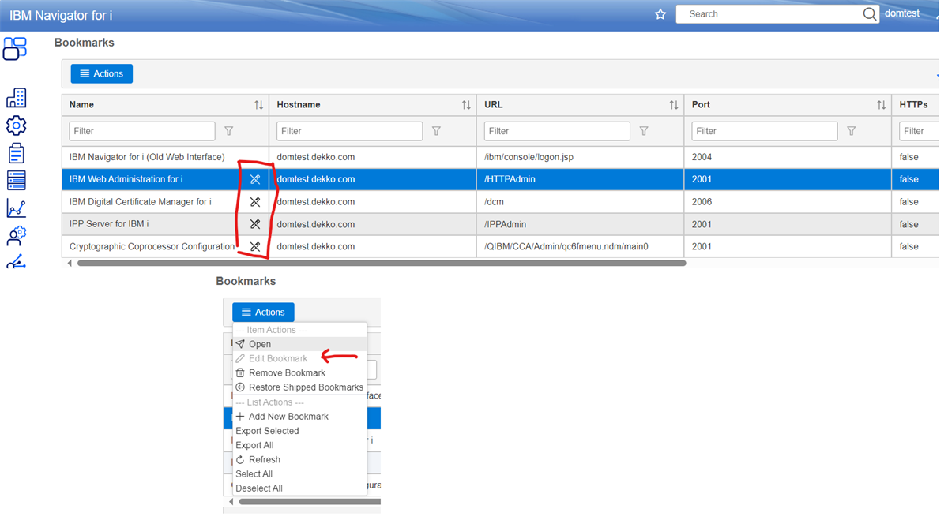Select the IBM Web Administration for i row
Image resolution: width=948 pixels, height=524 pixels.
[500, 179]
